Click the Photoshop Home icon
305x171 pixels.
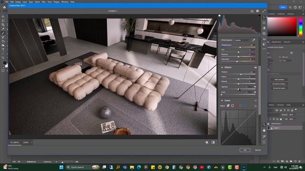click(x=4, y=8)
